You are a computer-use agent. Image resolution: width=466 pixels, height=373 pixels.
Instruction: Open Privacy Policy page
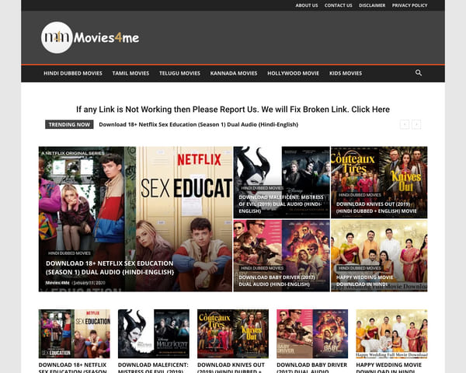click(x=409, y=5)
